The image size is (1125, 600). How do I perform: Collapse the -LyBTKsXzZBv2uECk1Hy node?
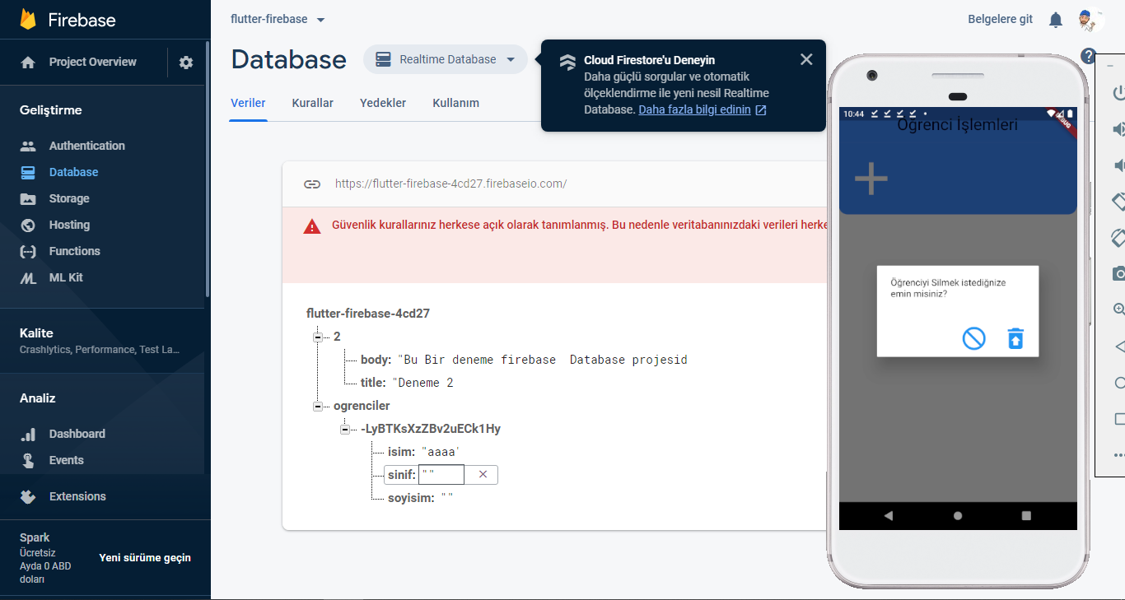point(344,429)
